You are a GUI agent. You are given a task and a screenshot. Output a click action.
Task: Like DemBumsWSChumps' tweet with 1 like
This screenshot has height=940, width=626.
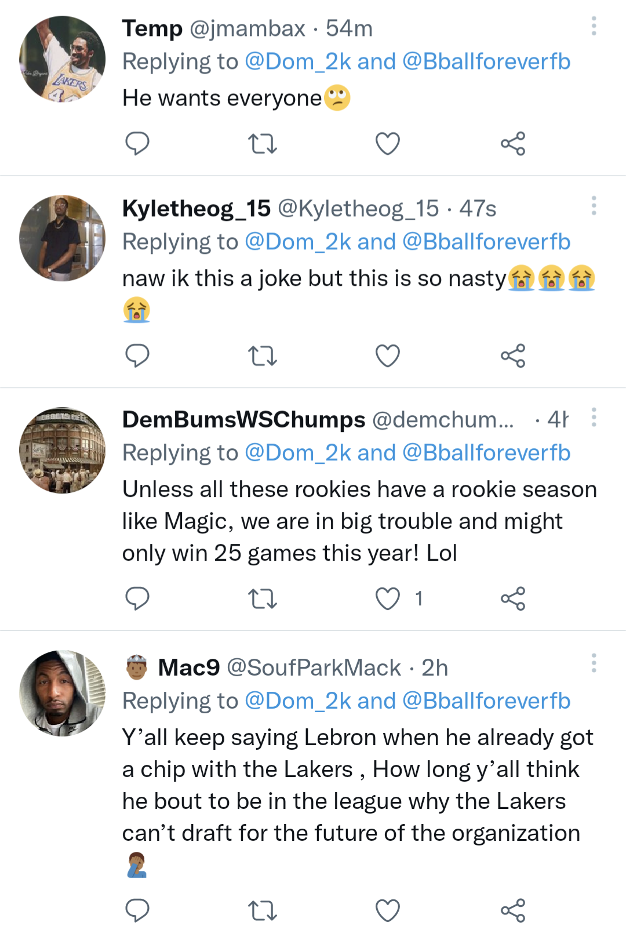[387, 598]
